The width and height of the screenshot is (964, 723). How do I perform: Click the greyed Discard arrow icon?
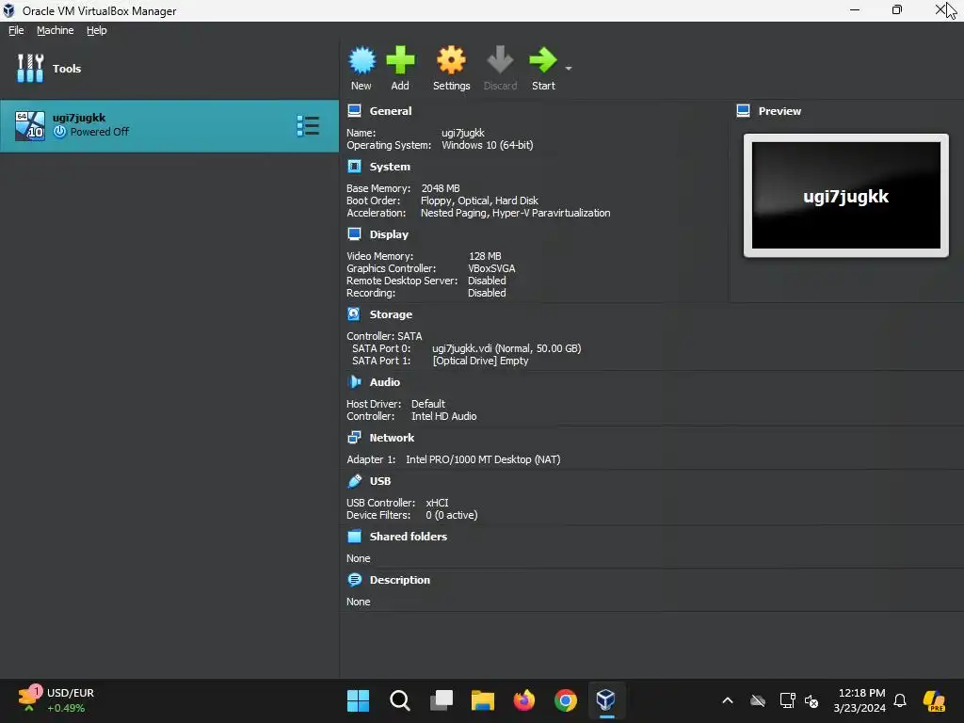coord(500,60)
